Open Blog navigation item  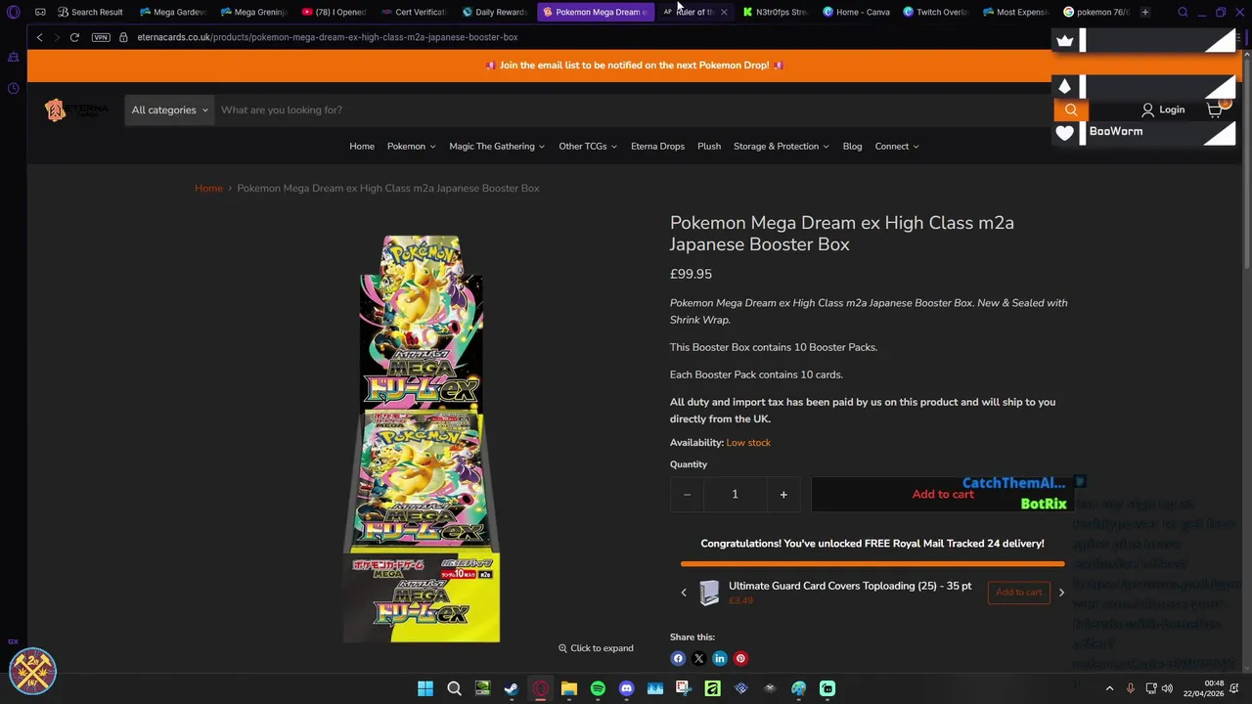(852, 147)
